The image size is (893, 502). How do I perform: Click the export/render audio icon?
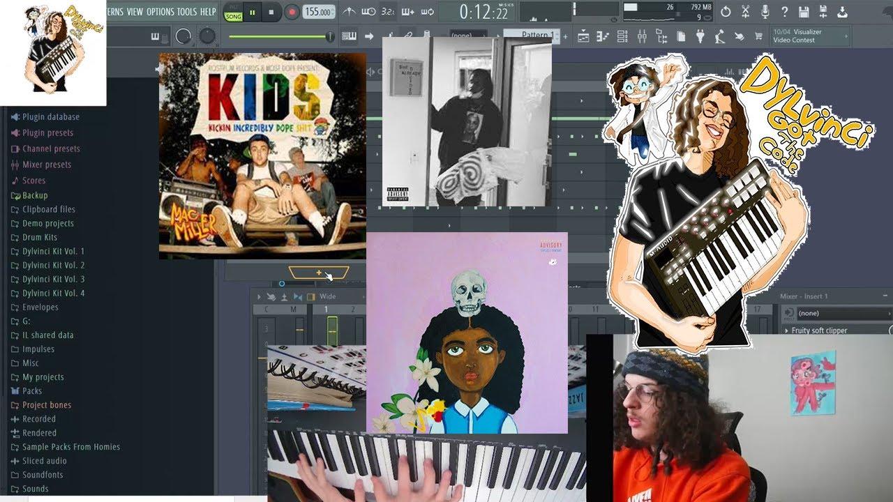pyautogui.click(x=842, y=12)
